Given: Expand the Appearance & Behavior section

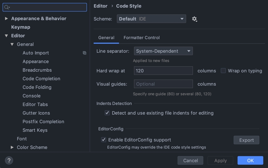Looking at the screenshot, I should pos(6,19).
